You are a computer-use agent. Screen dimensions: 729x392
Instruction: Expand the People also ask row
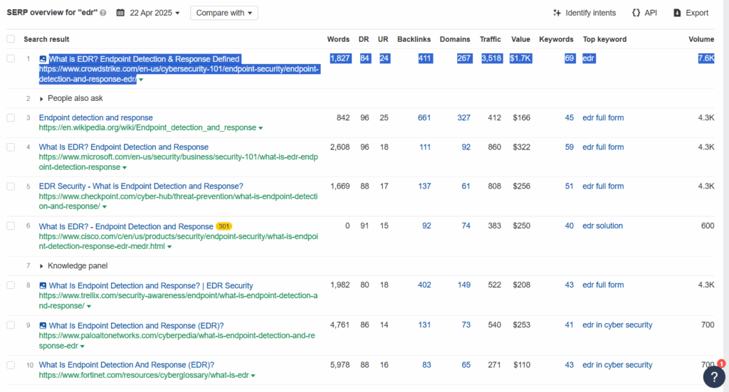pos(41,99)
